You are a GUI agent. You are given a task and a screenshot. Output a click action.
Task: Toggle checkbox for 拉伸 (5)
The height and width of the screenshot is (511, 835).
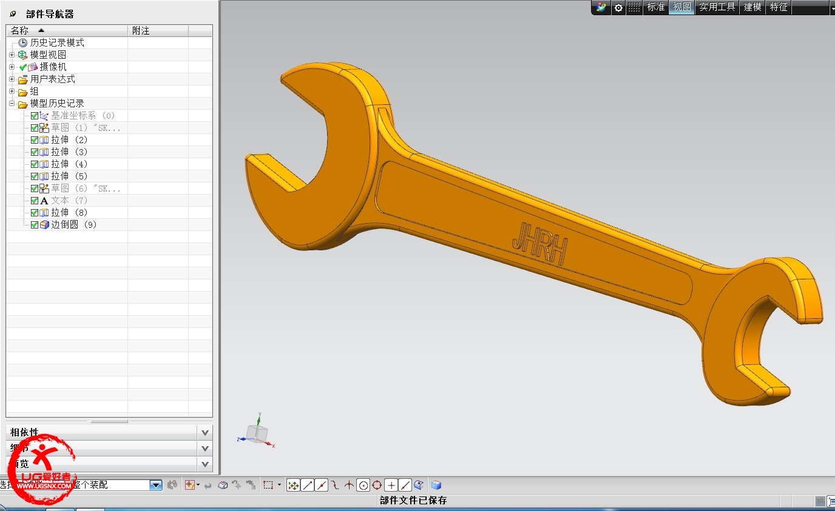(x=35, y=176)
